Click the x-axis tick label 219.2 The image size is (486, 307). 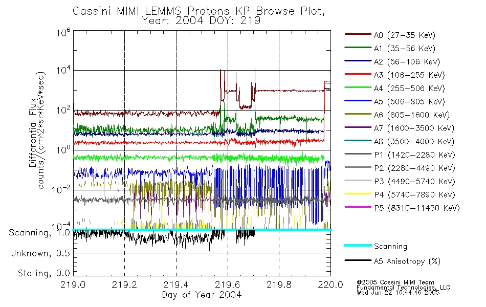(124, 284)
